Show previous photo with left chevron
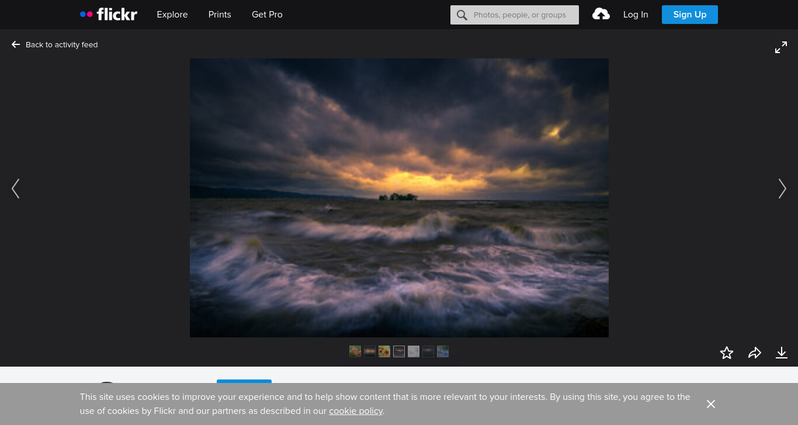798x425 pixels. [x=16, y=189]
